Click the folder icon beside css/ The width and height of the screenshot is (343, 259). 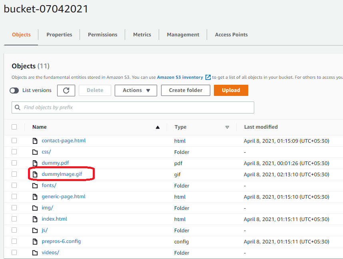point(35,152)
